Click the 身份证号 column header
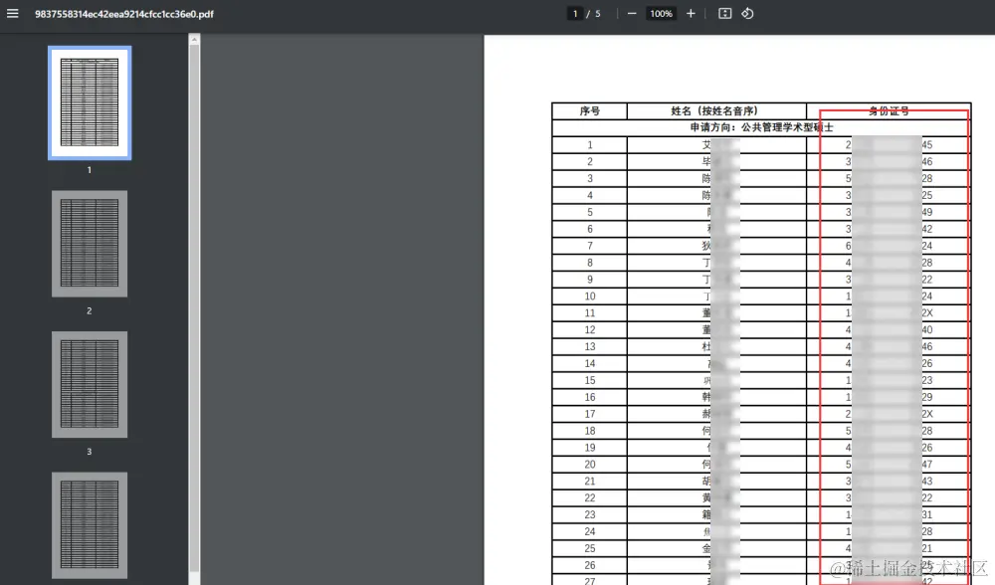This screenshot has width=995, height=585. pyautogui.click(x=889, y=111)
